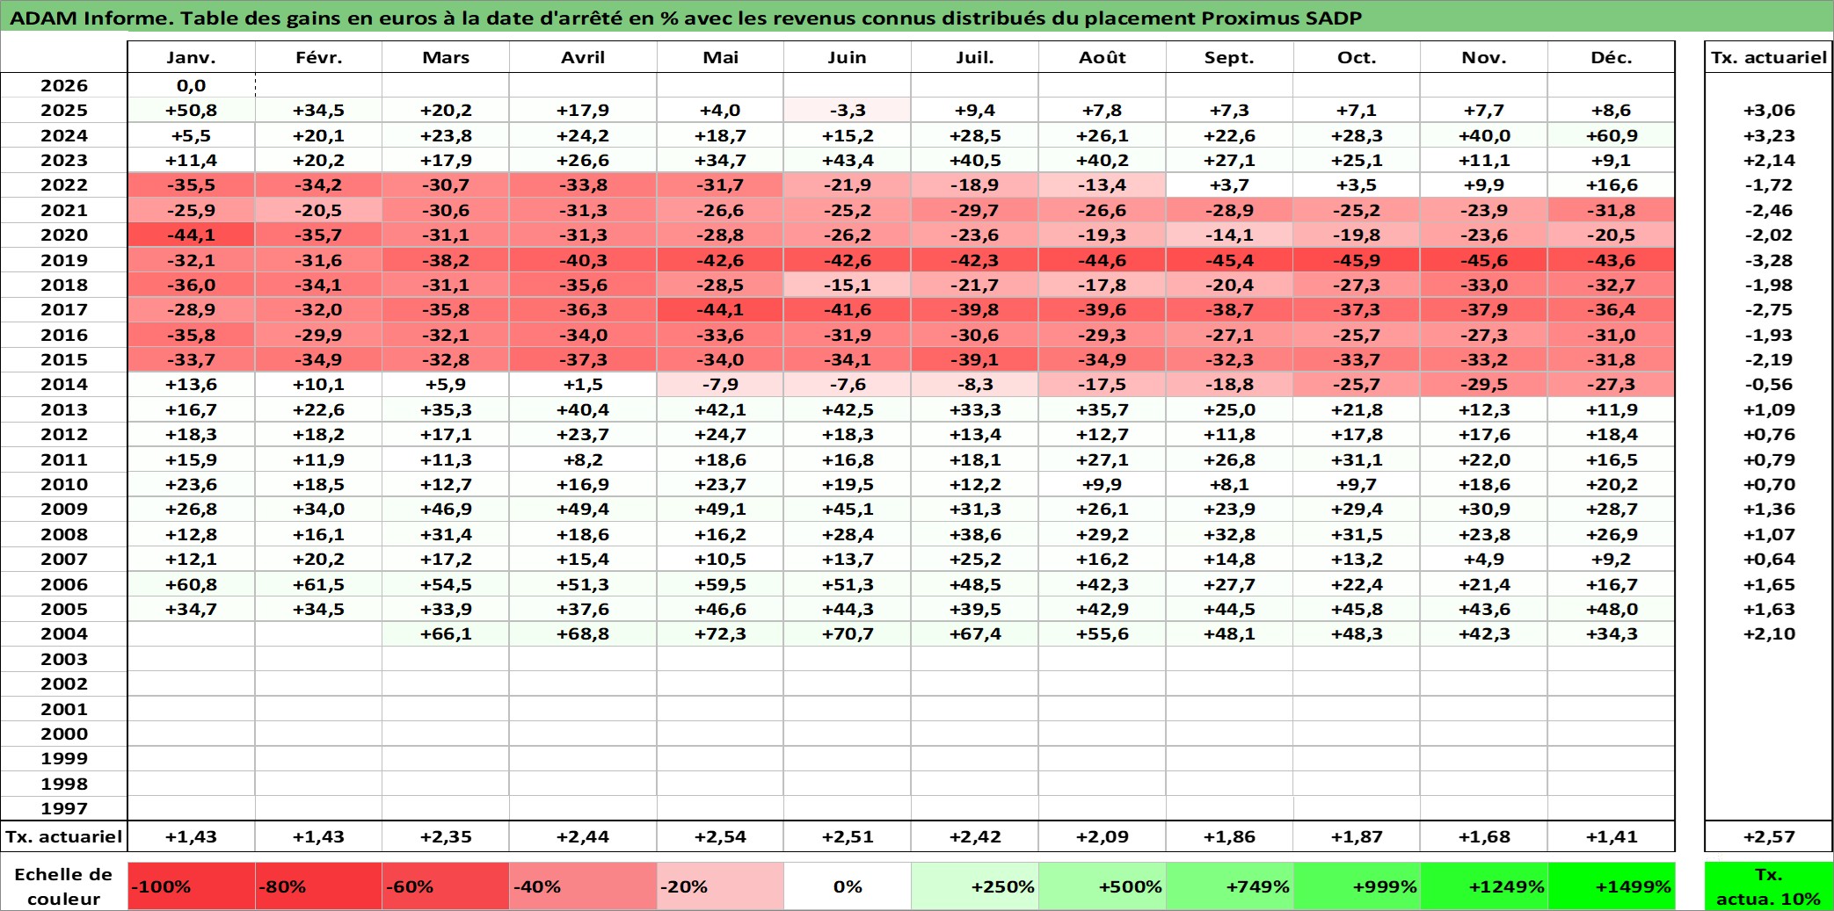Click +3,23 actuarial rate for 2024
The height and width of the screenshot is (911, 1834).
[x=1769, y=135]
